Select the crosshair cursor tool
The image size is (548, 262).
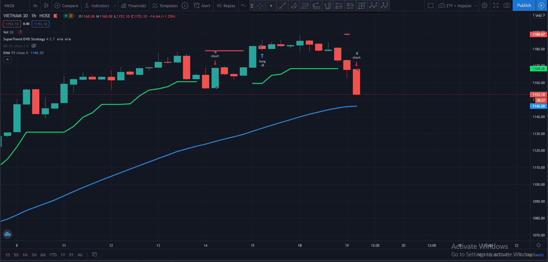260,6
